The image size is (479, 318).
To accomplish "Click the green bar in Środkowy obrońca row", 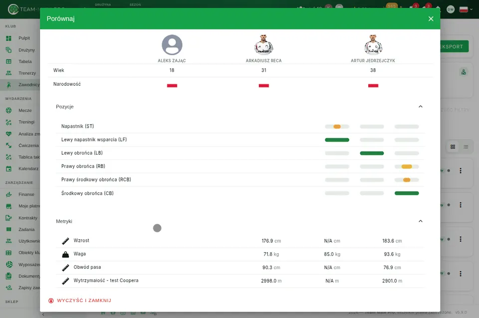I will 407,193.
